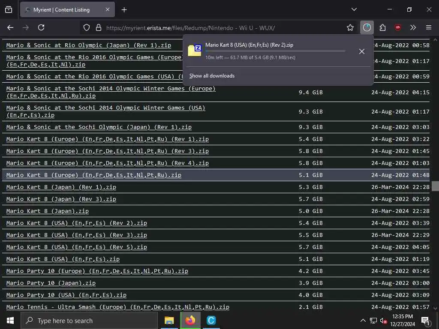Screen dimensions: 439x329
Task: Select date 26-Mar-2024 22:29 cell
Action: click(x=400, y=235)
